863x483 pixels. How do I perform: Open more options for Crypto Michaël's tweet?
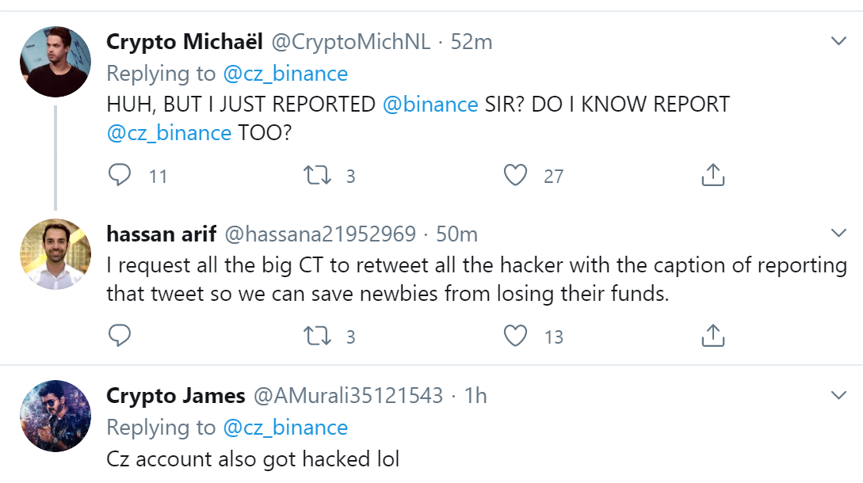point(838,40)
